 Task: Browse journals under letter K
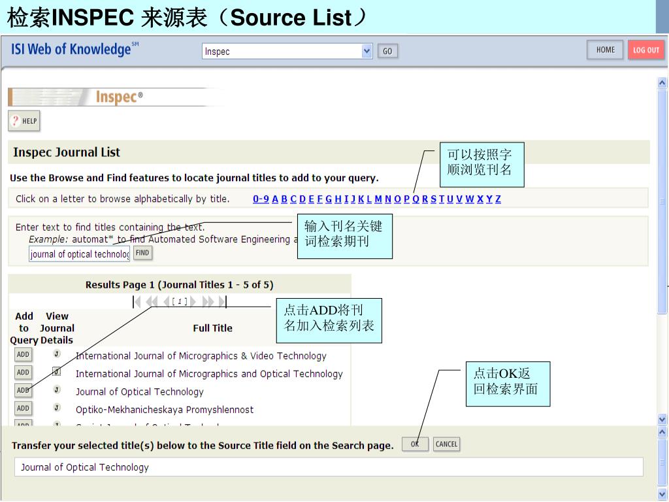(361, 199)
